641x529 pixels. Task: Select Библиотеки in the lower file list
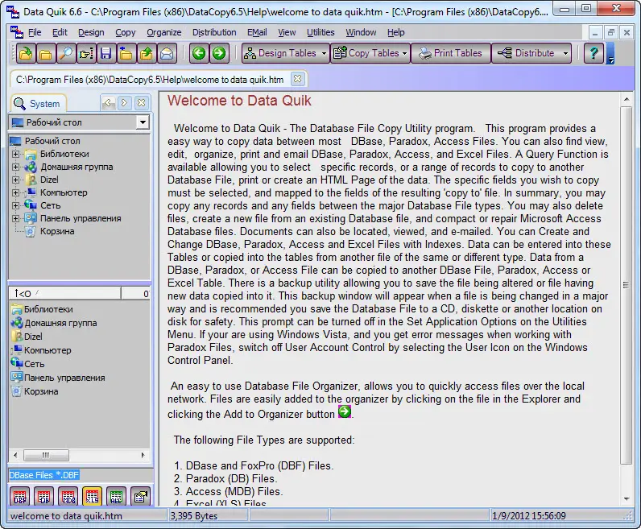pos(48,309)
